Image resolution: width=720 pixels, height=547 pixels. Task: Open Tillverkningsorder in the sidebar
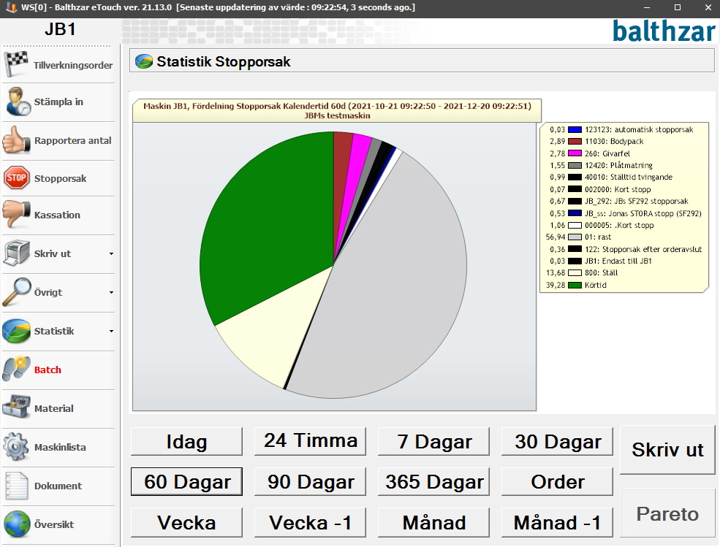click(x=58, y=64)
